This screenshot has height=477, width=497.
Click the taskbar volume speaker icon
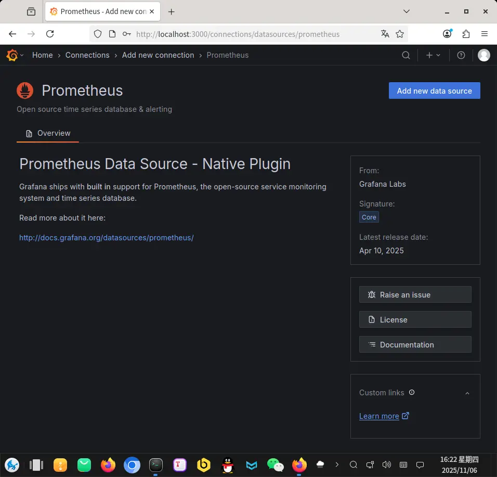(x=386, y=465)
